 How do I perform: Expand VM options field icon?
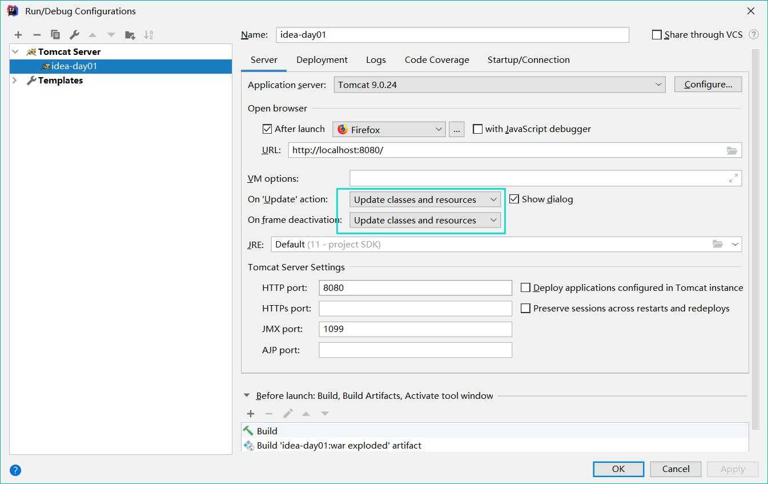click(733, 178)
